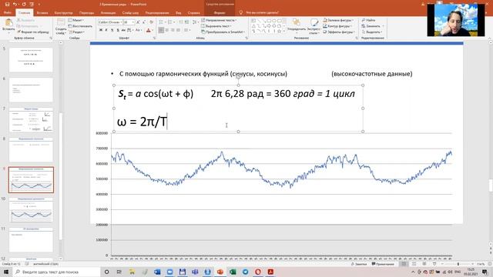Open the columns options
The width and height of the screenshot is (493, 277).
187,30
